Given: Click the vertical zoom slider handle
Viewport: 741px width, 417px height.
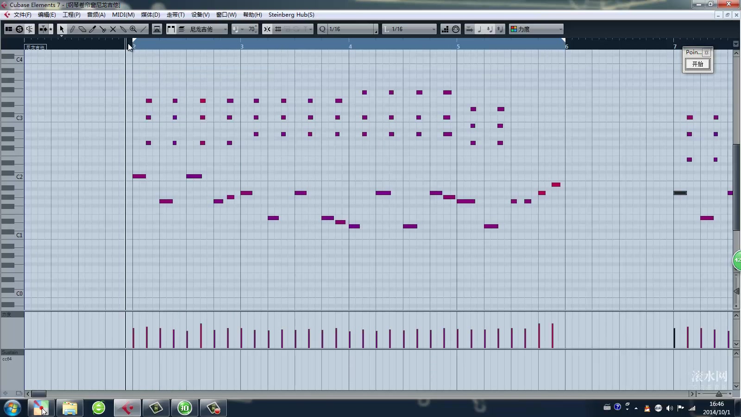Looking at the screenshot, I should pyautogui.click(x=736, y=291).
